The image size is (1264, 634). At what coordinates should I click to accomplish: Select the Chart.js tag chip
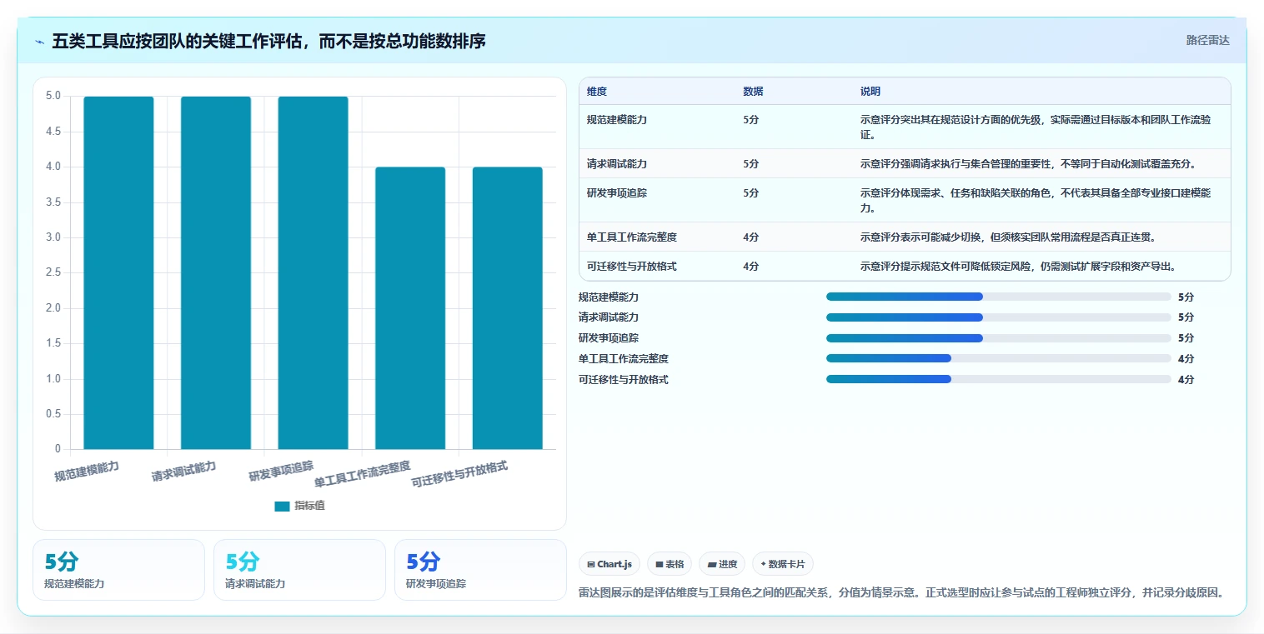click(x=609, y=564)
